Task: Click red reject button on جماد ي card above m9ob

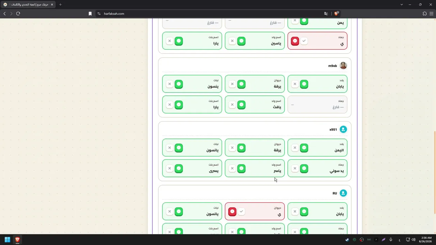Action: [295, 41]
